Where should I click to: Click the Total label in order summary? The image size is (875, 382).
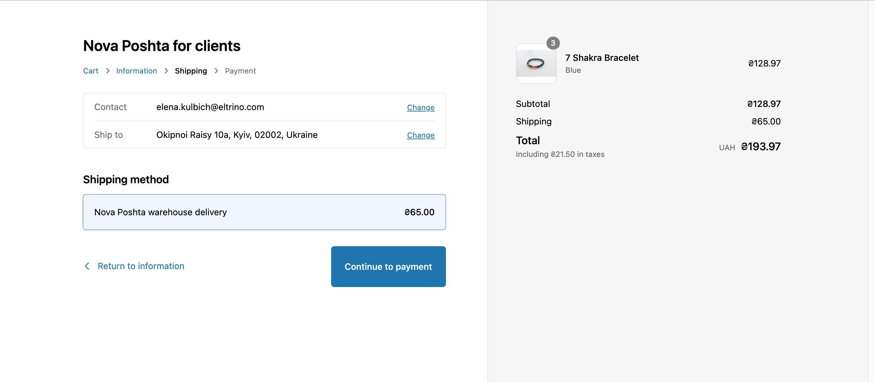coord(528,140)
